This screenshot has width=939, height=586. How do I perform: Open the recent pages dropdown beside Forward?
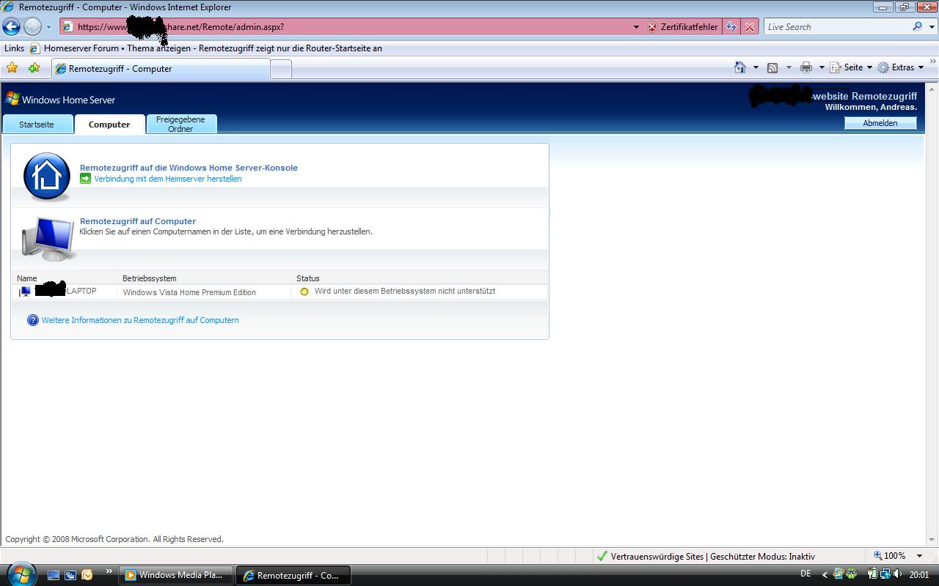coord(49,27)
